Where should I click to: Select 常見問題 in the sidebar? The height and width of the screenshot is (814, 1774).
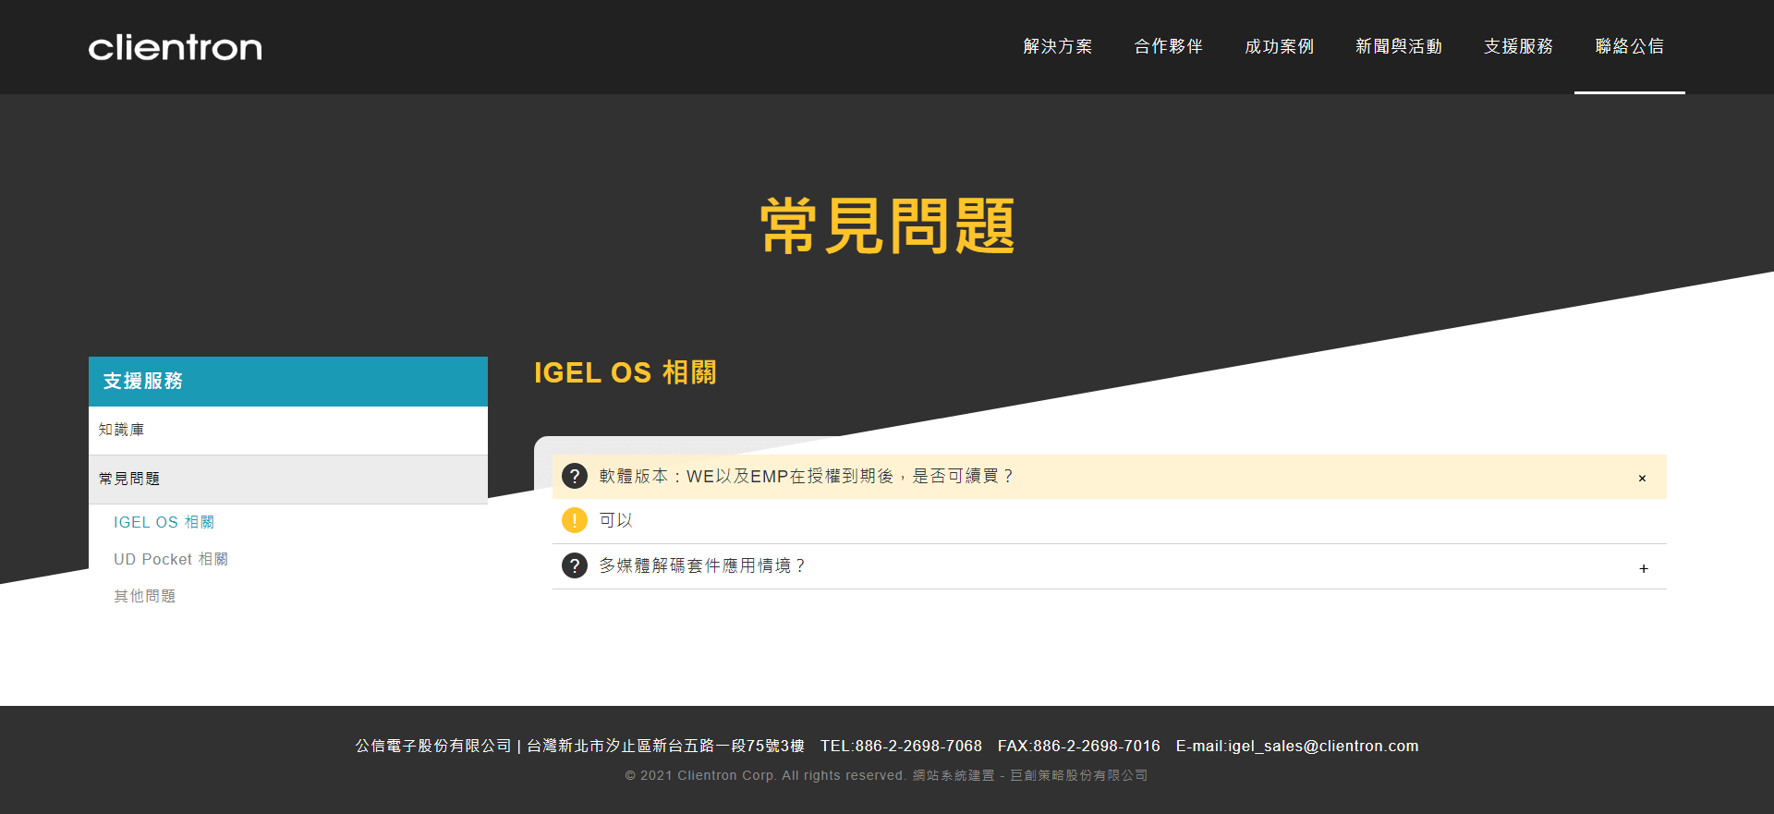pyautogui.click(x=288, y=480)
